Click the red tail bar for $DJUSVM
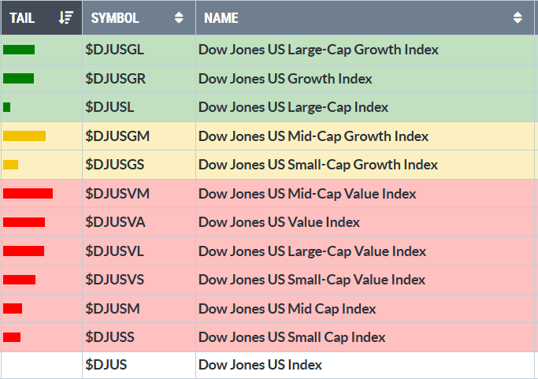 click(28, 194)
